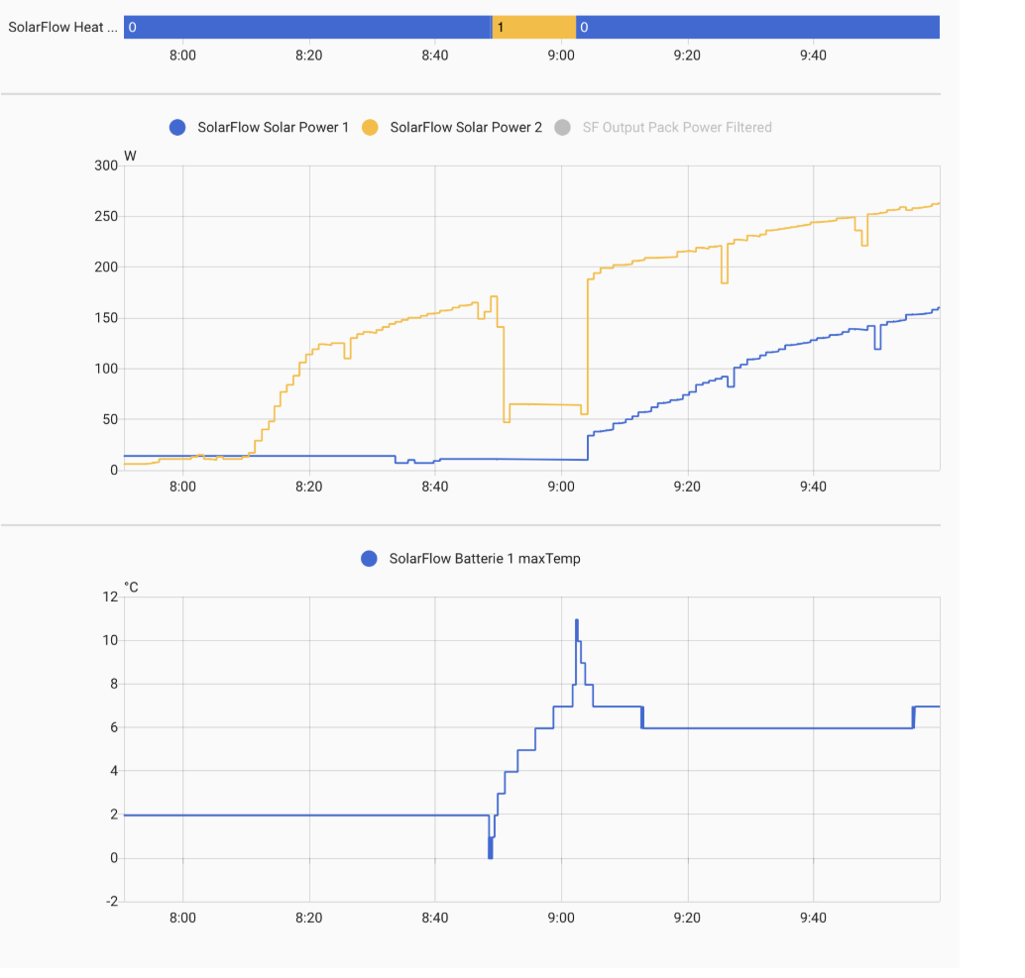Enable SF Output Pack Power Filtered series
Screen dimensions: 1025x978
[x=677, y=127]
